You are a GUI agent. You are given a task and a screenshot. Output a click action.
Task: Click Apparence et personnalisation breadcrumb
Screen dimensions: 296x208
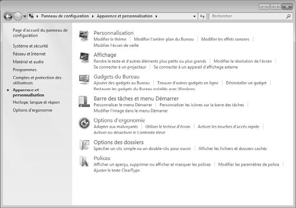coord(124,16)
